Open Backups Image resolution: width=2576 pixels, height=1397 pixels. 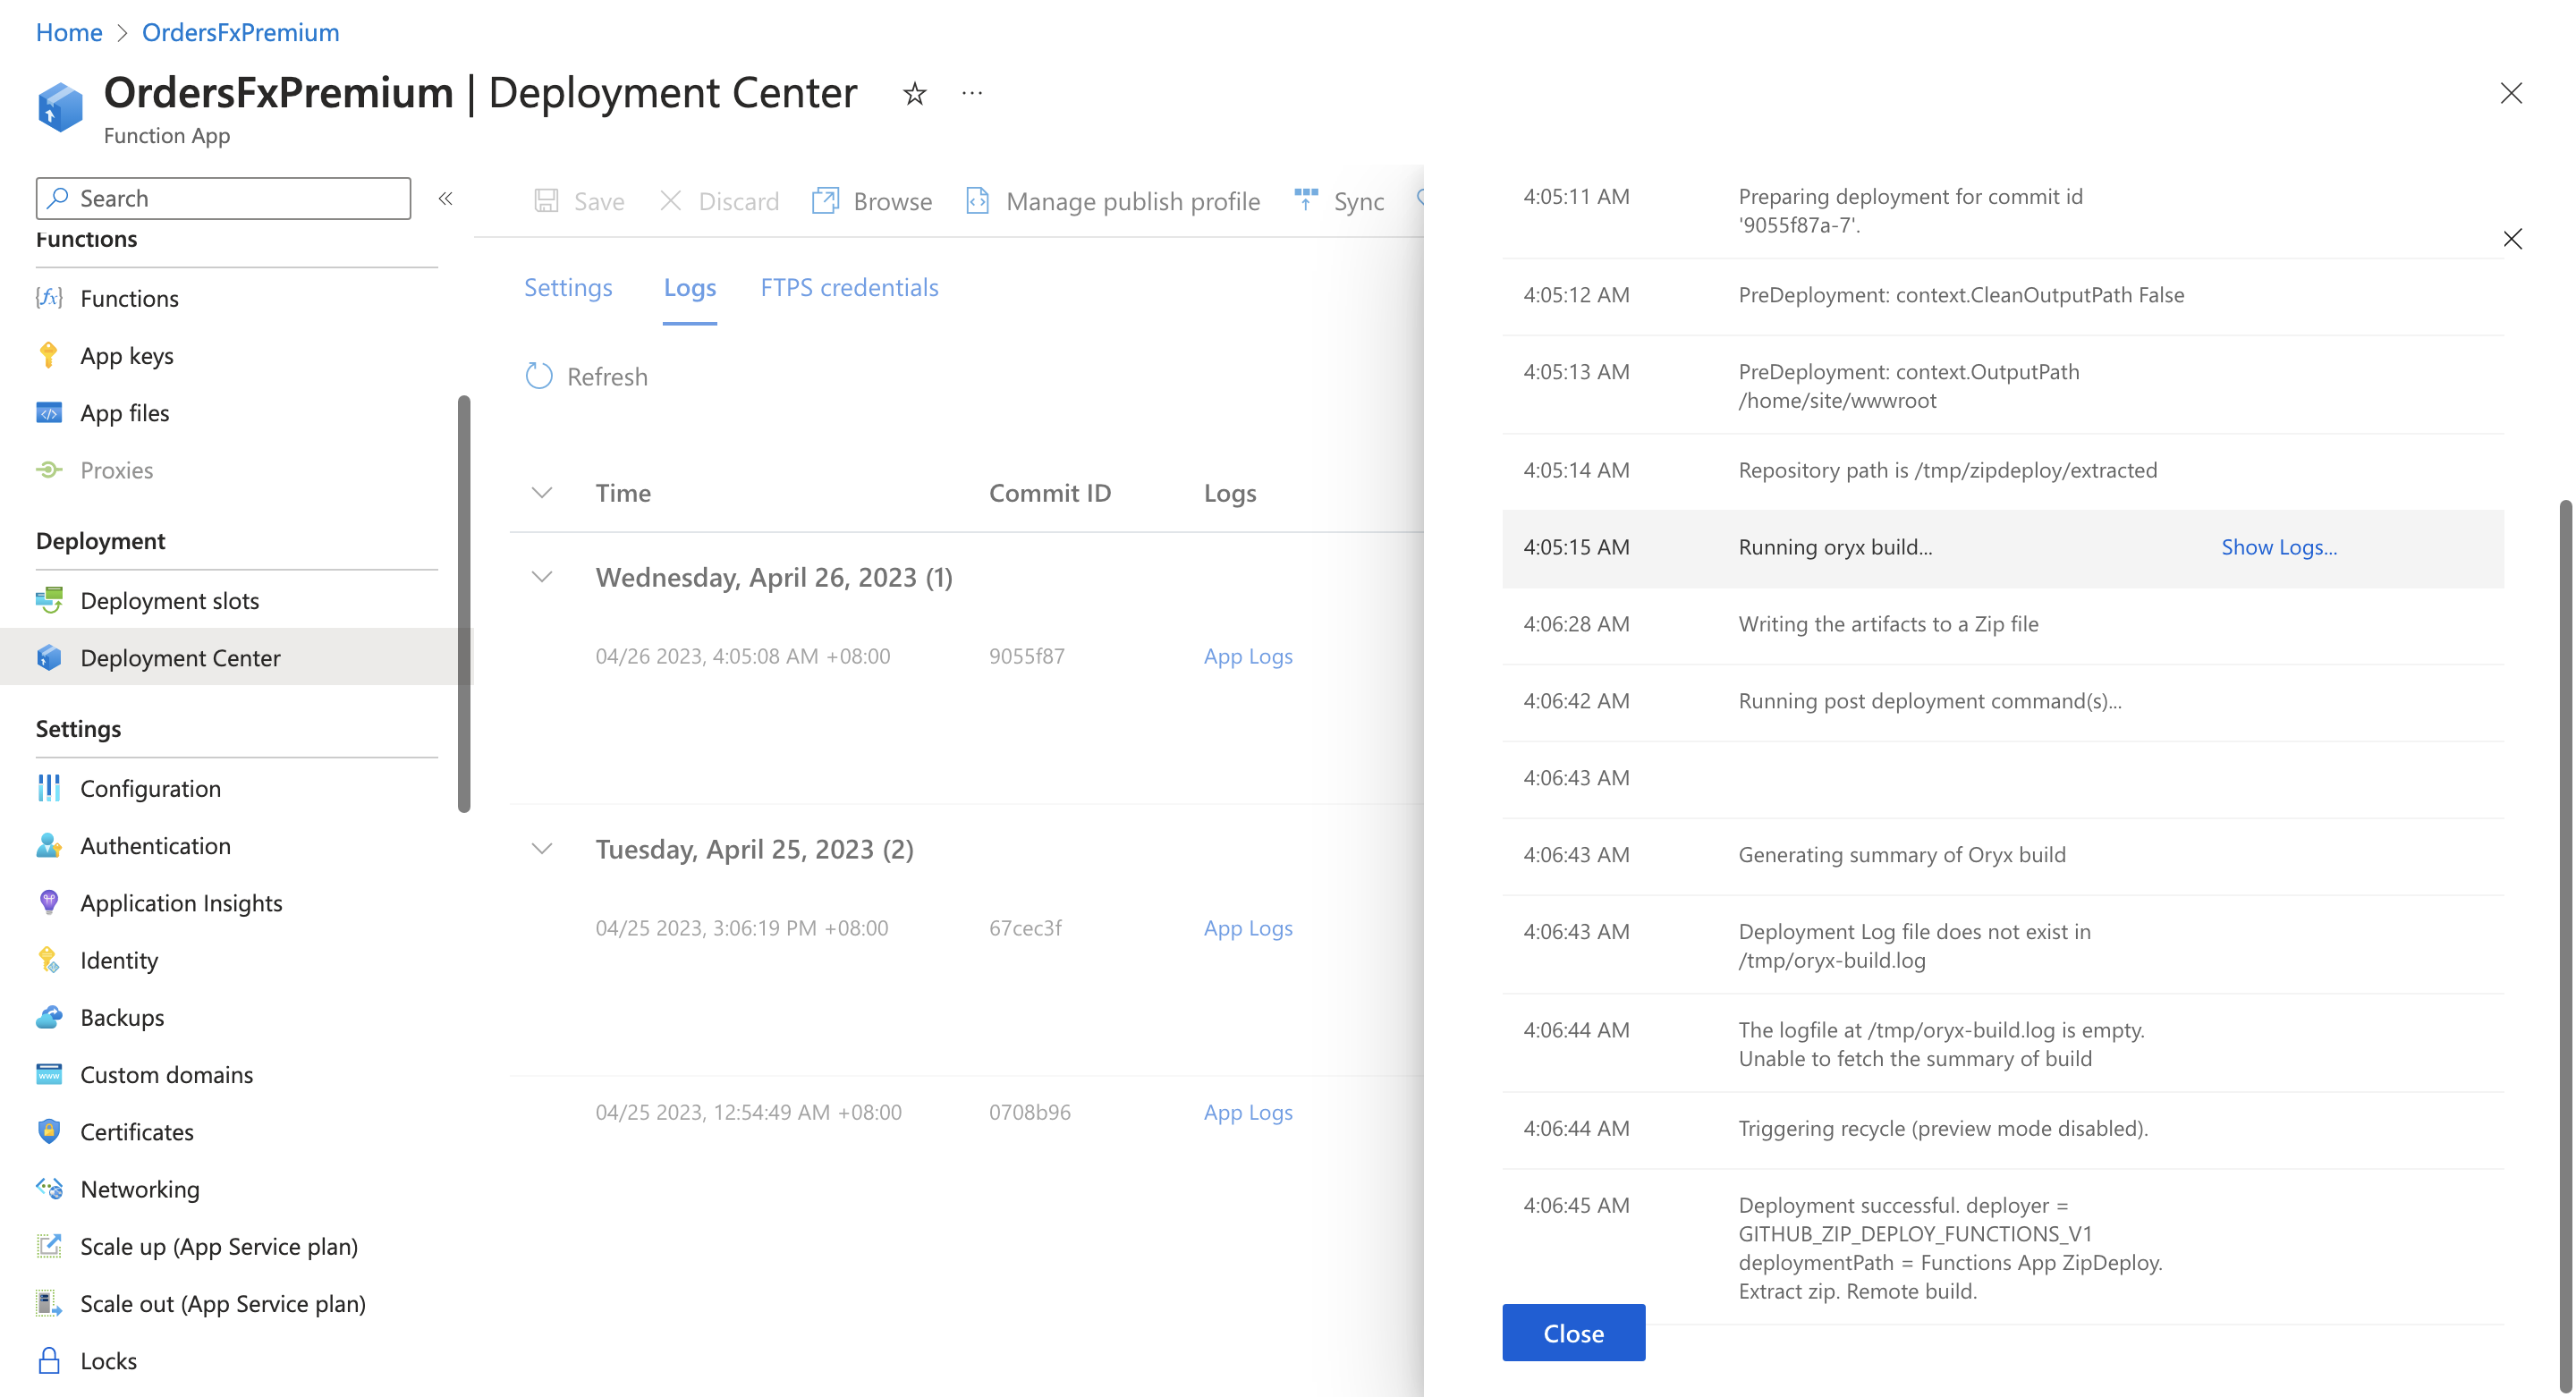pyautogui.click(x=122, y=1017)
